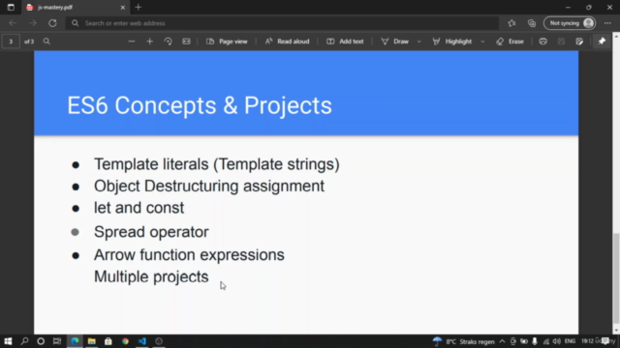
Task: Open the weather widget '8°C Straks regen'
Action: (464, 341)
